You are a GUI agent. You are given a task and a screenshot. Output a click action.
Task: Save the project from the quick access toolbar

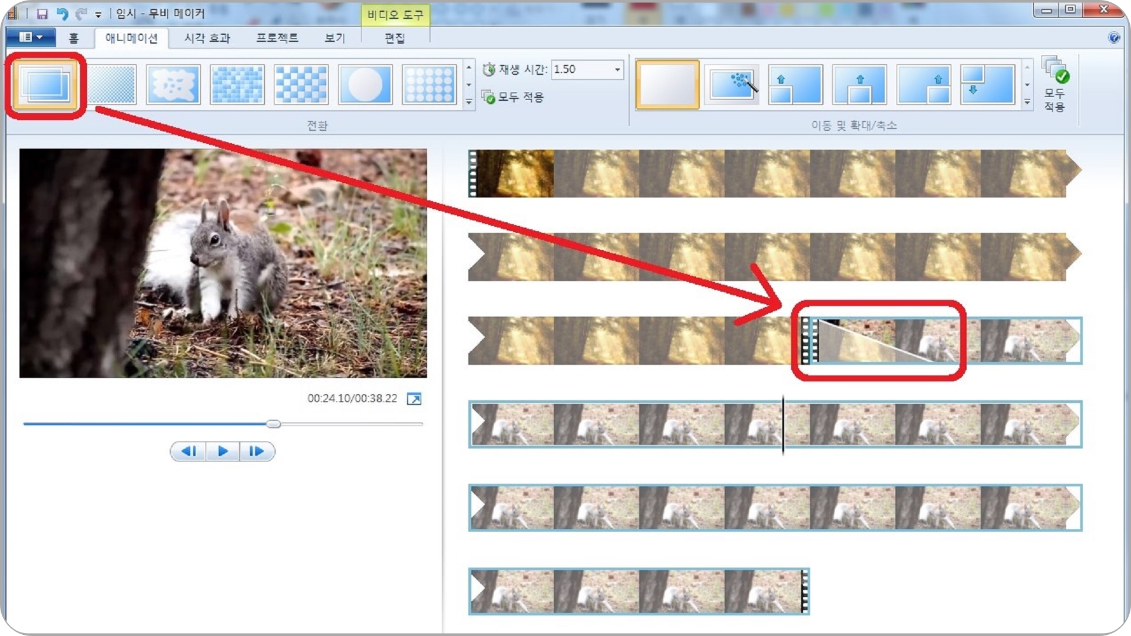[x=42, y=14]
